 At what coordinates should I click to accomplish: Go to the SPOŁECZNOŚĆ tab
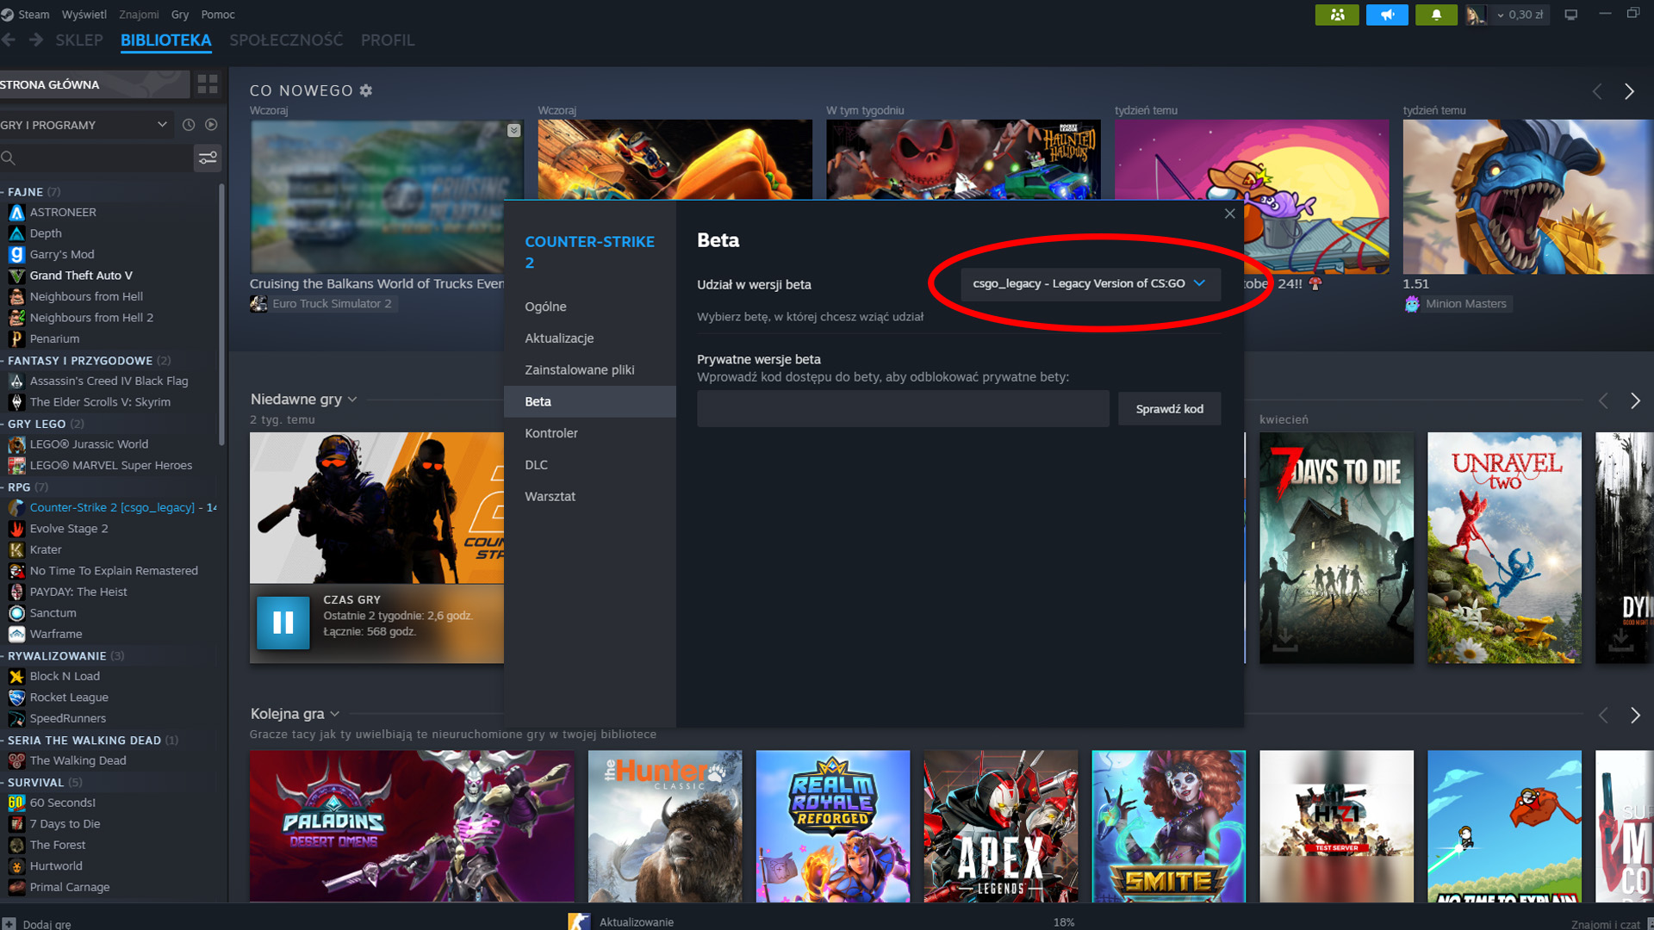pos(286,40)
